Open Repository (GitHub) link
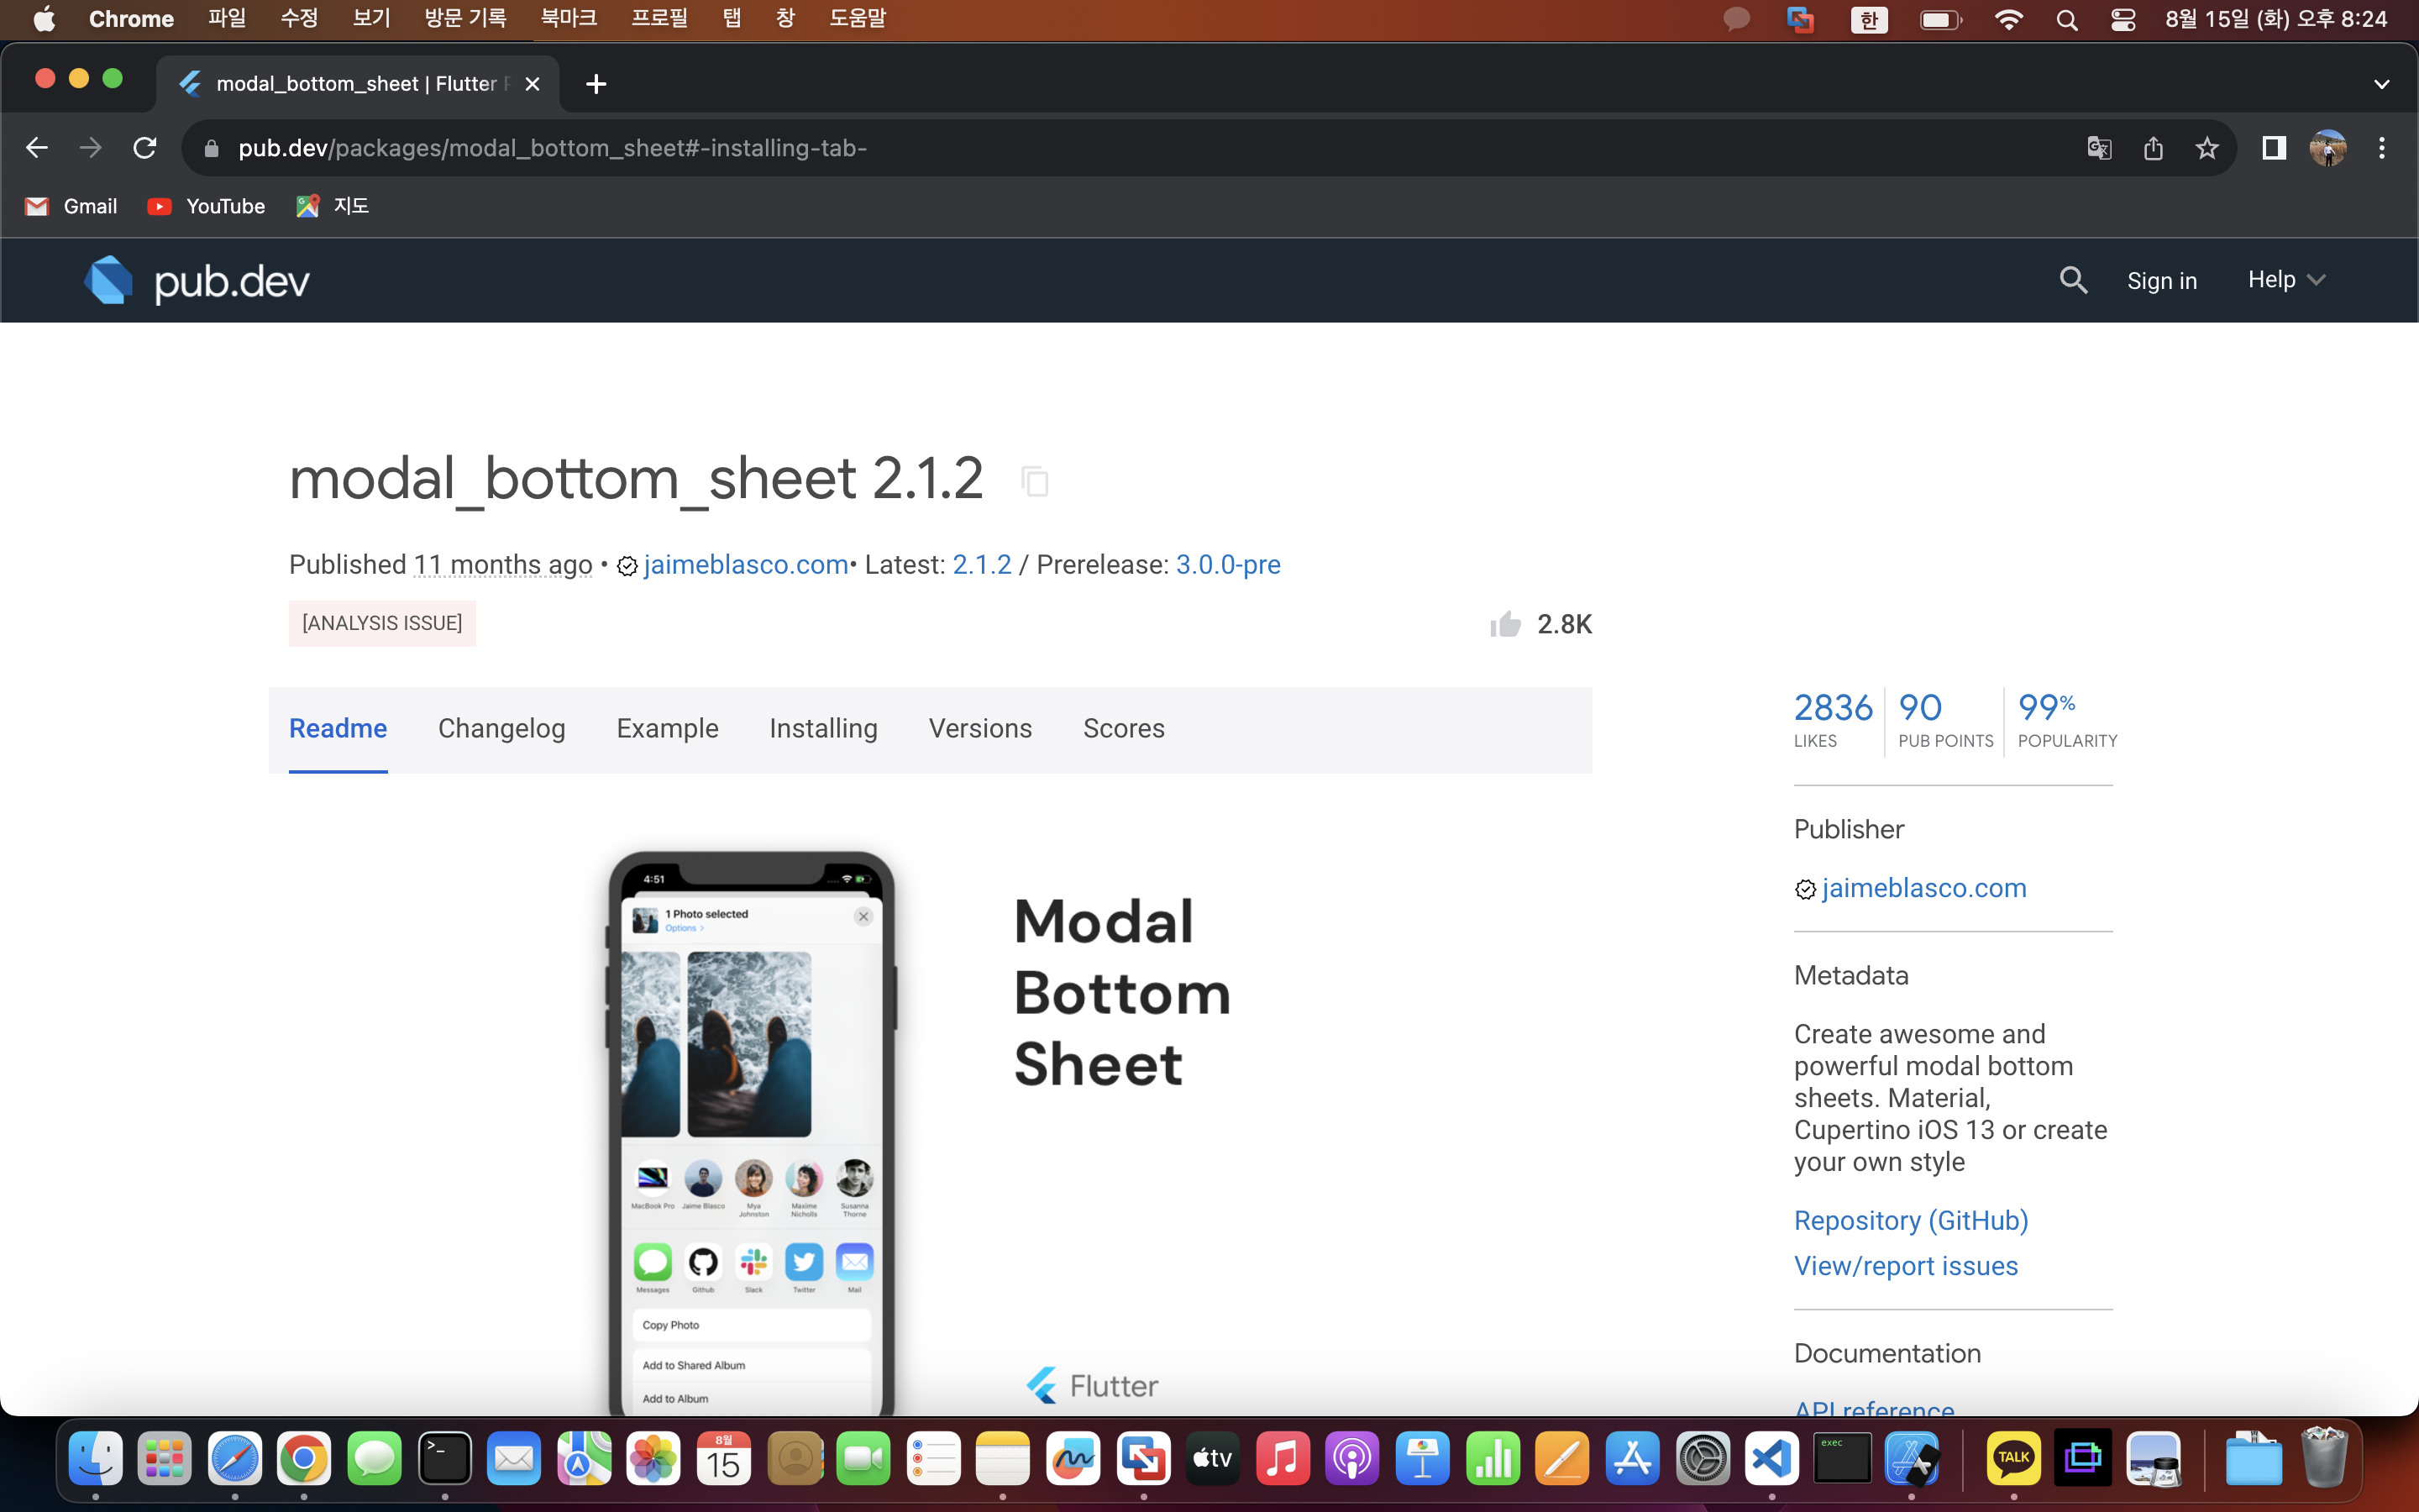The image size is (2419, 1512). click(1910, 1220)
